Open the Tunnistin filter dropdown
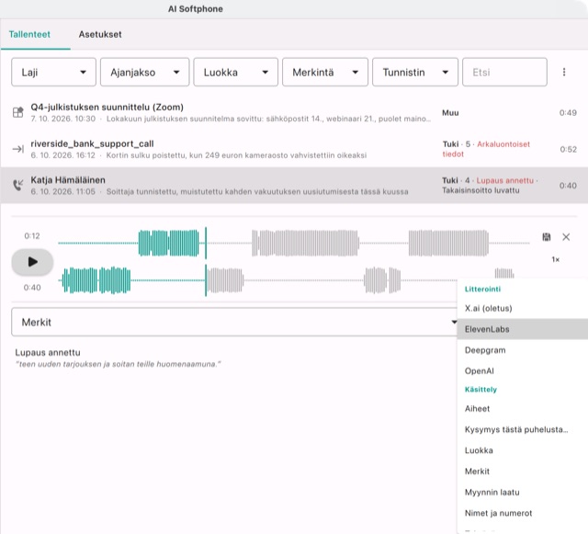Viewport: 588px width, 534px height. tap(415, 72)
